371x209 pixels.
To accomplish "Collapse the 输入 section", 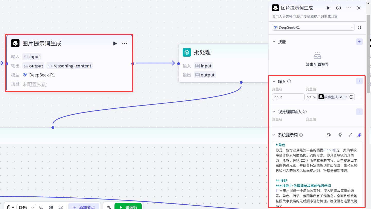I will (274, 81).
